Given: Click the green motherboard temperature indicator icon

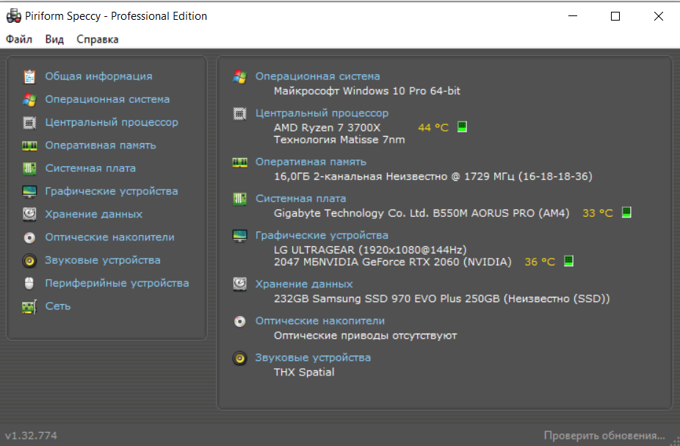Looking at the screenshot, I should click(626, 212).
